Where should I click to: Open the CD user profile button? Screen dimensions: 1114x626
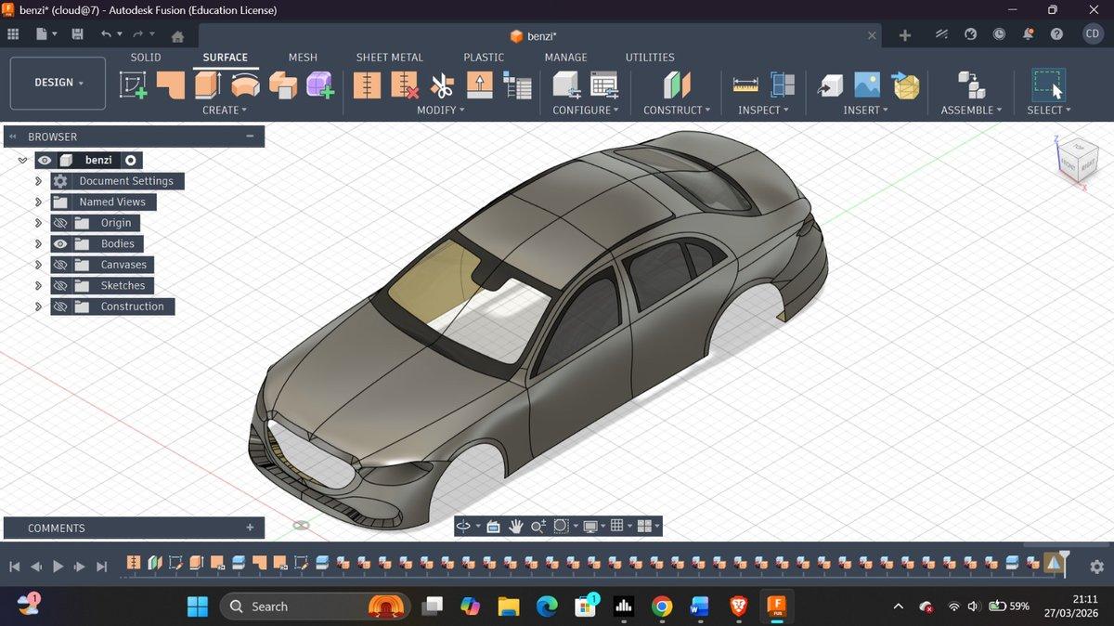(1093, 34)
